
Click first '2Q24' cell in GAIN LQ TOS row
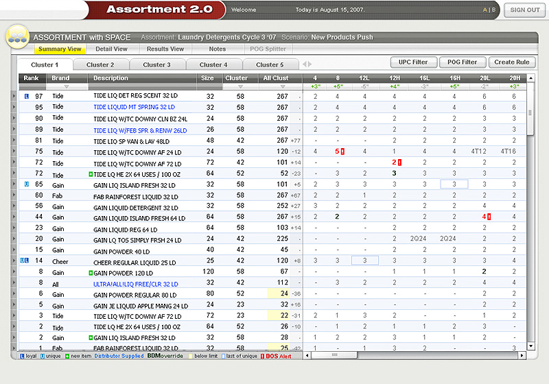point(418,239)
